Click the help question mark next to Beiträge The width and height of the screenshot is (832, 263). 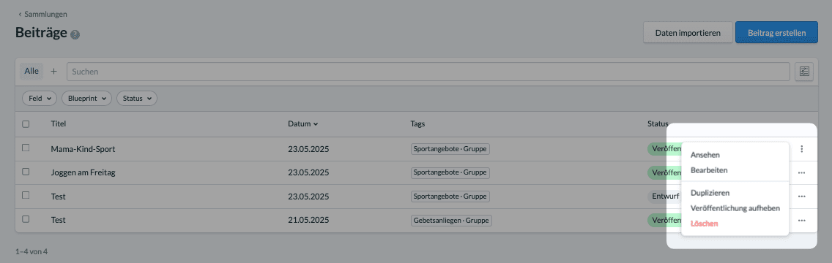(x=75, y=35)
